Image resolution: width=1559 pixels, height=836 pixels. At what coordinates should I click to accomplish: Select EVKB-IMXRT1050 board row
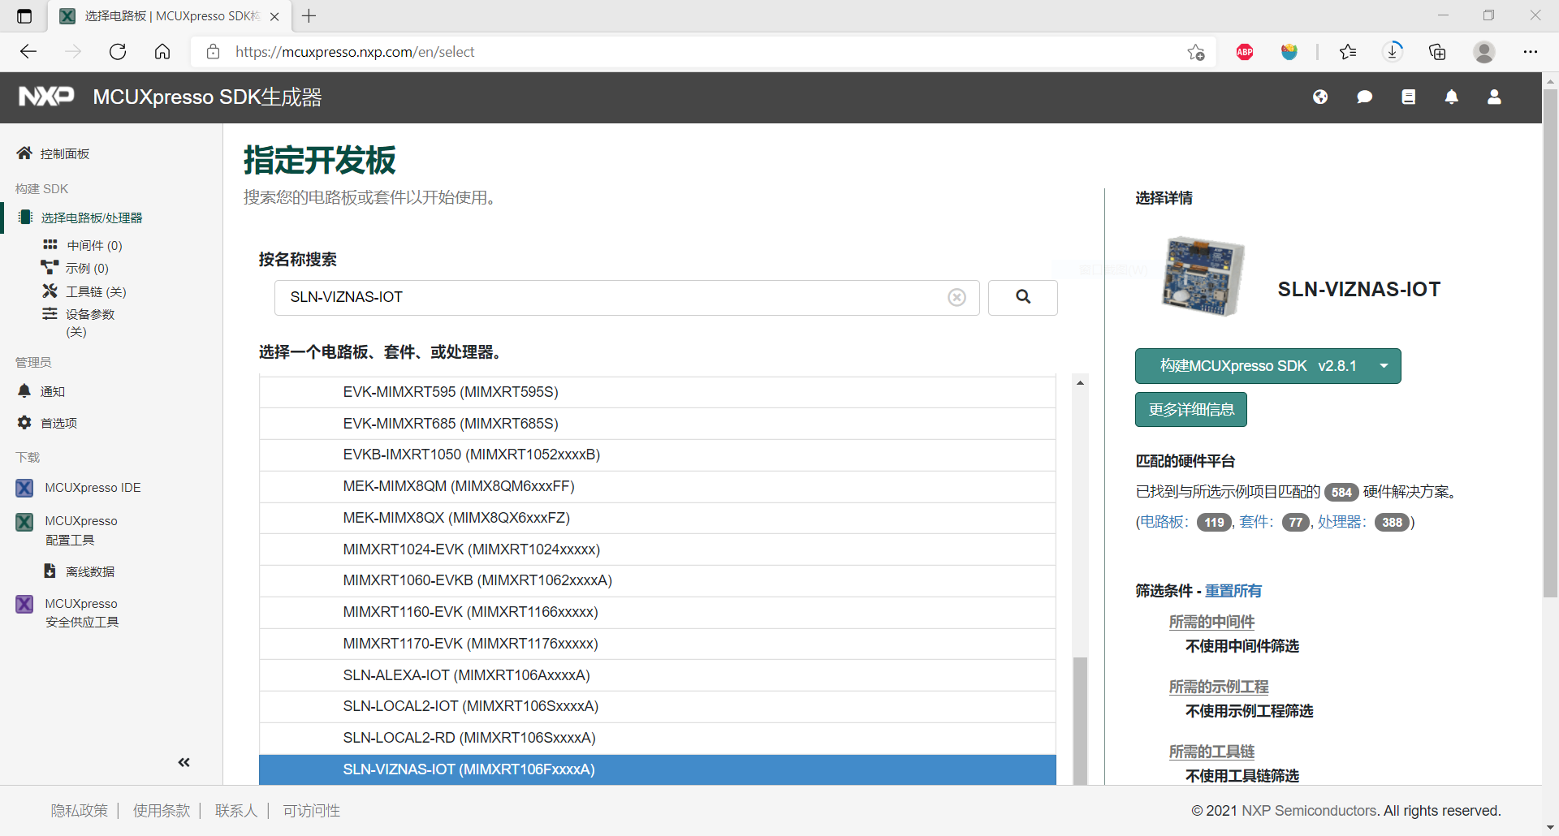(658, 455)
